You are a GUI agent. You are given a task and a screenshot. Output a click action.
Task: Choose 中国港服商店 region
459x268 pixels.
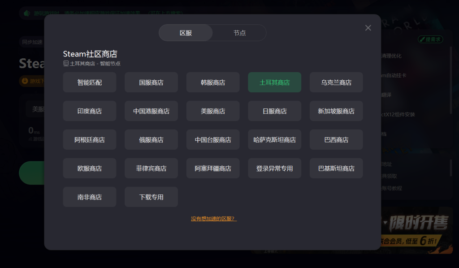[x=152, y=111]
